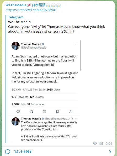117x156 pixels.
Task: Open the profile avatar on the reply tweet
Action: (15, 121)
